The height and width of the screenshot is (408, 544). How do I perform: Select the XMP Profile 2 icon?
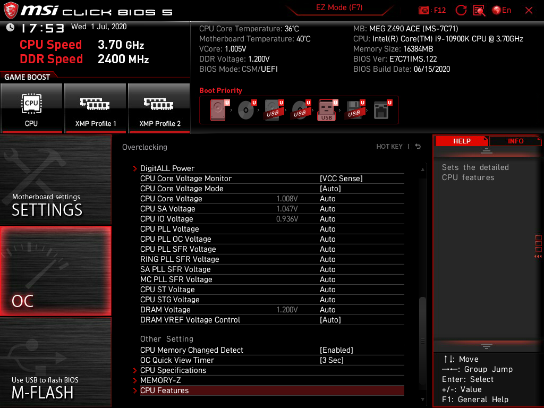point(159,108)
